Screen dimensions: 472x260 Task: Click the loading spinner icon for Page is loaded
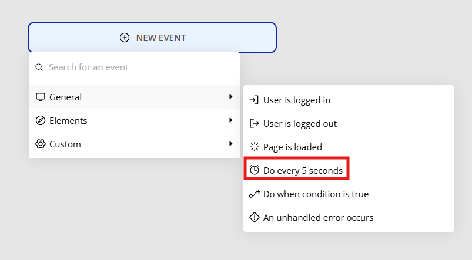pyautogui.click(x=254, y=147)
